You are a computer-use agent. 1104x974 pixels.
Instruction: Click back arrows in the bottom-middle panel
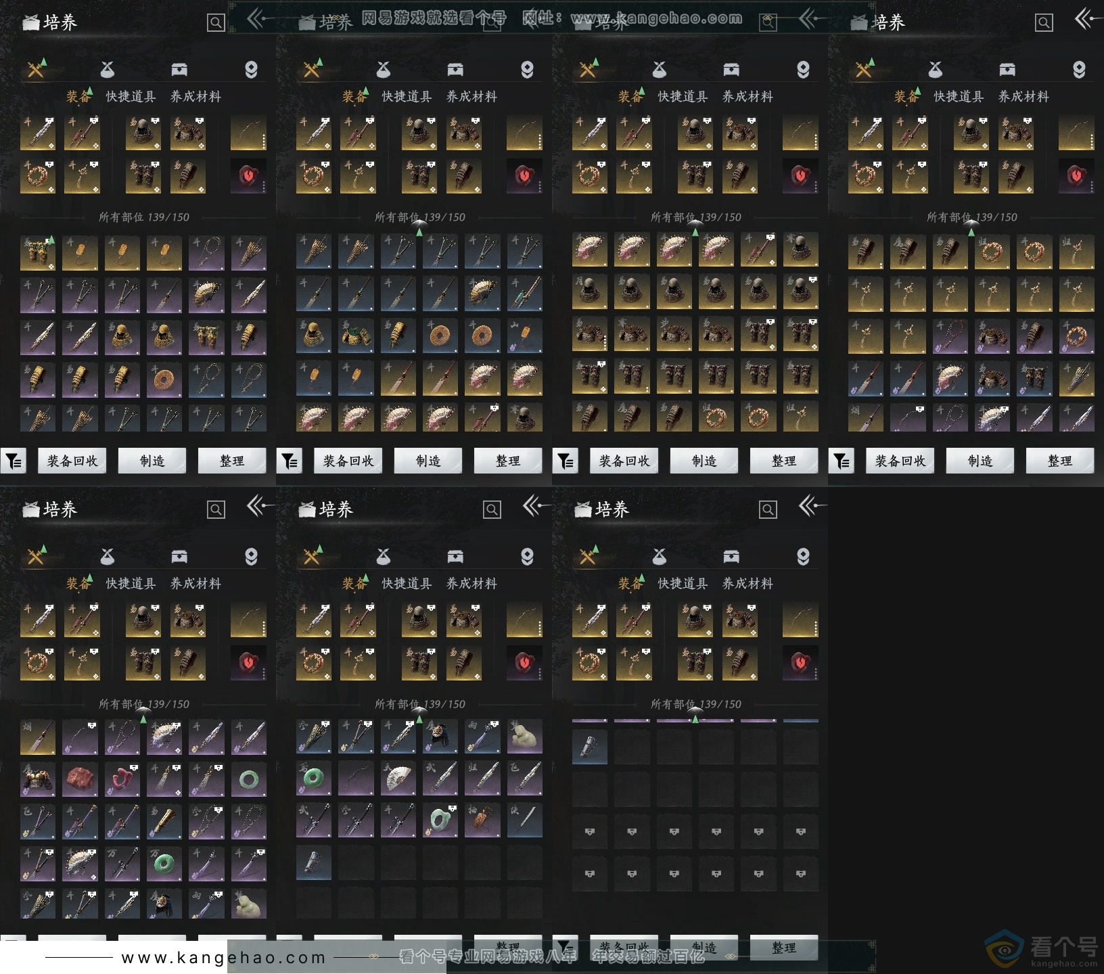pos(536,506)
